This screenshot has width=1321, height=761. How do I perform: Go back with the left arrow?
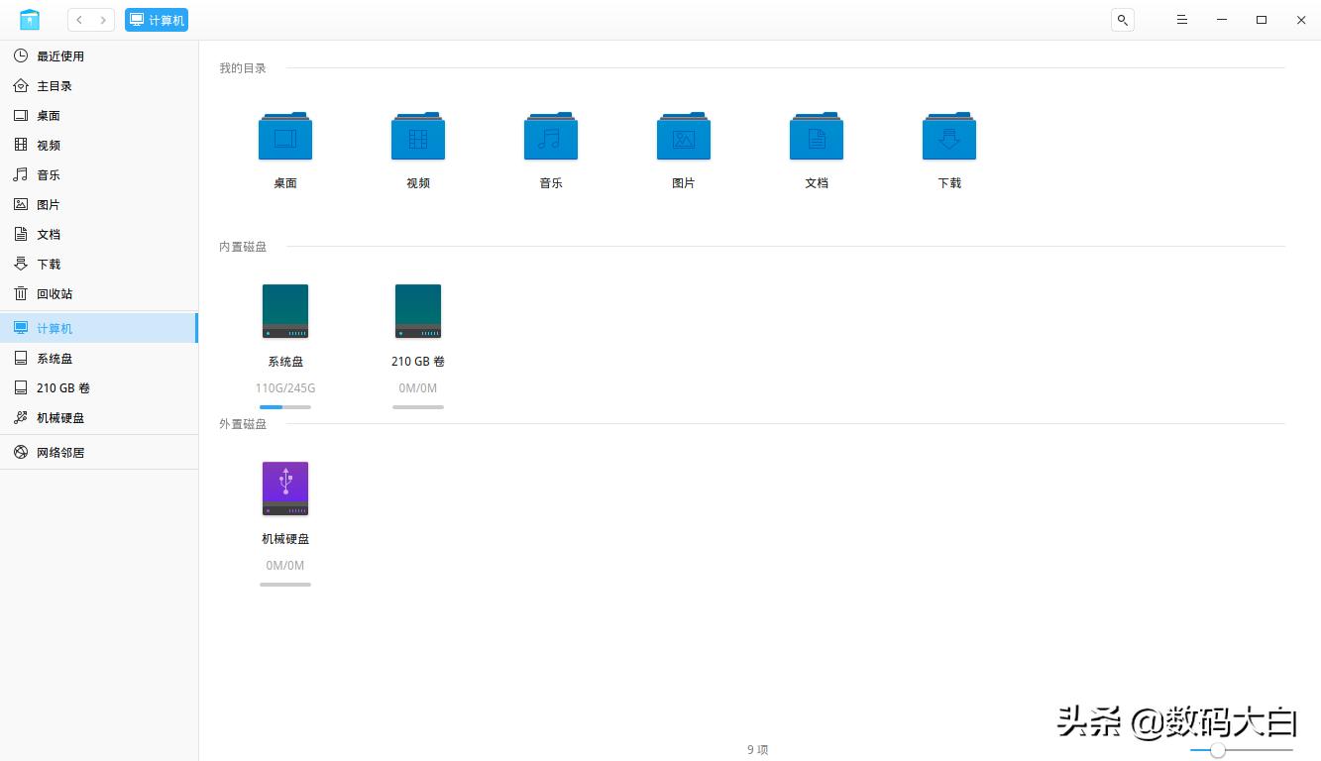point(79,20)
